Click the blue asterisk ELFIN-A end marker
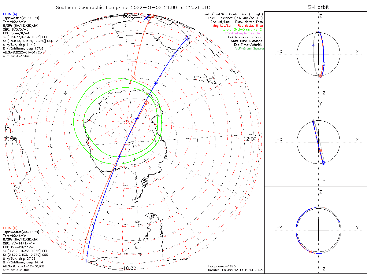This screenshot has height=275, width=367. click(x=146, y=18)
